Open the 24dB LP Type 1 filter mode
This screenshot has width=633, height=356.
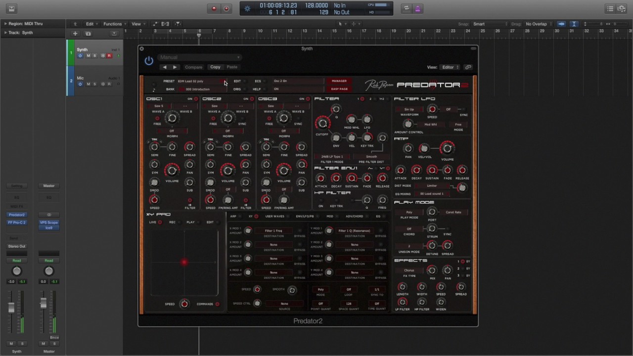coord(332,157)
